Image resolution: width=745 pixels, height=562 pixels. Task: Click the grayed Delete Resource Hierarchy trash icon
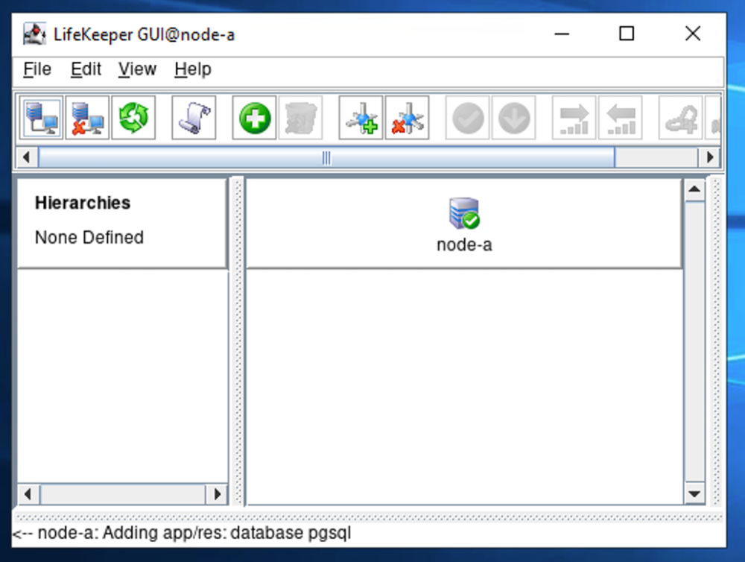coord(300,118)
